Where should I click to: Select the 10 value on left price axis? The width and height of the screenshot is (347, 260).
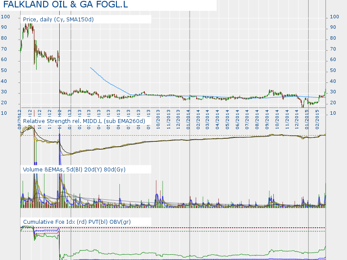4,113
